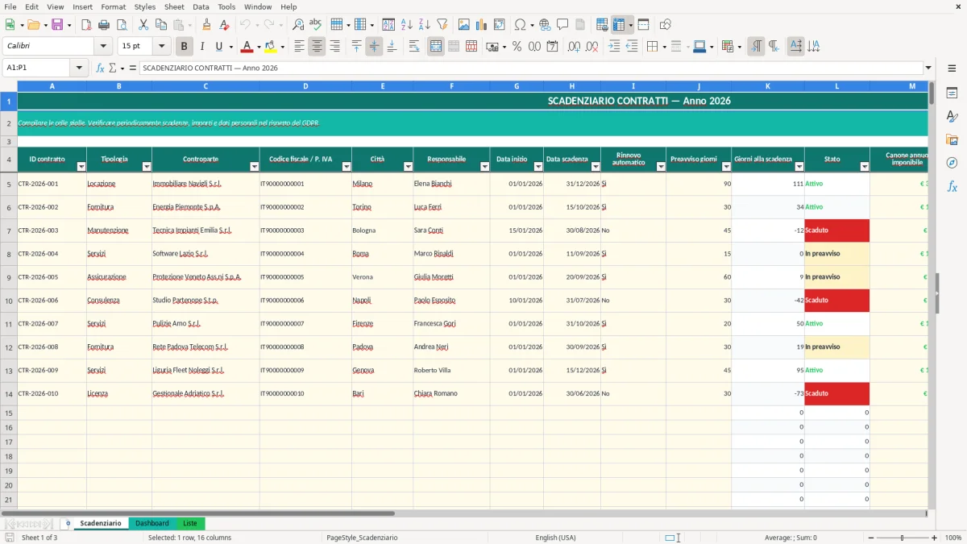The image size is (967, 544).
Task: Click the Print icon
Action: point(104,25)
